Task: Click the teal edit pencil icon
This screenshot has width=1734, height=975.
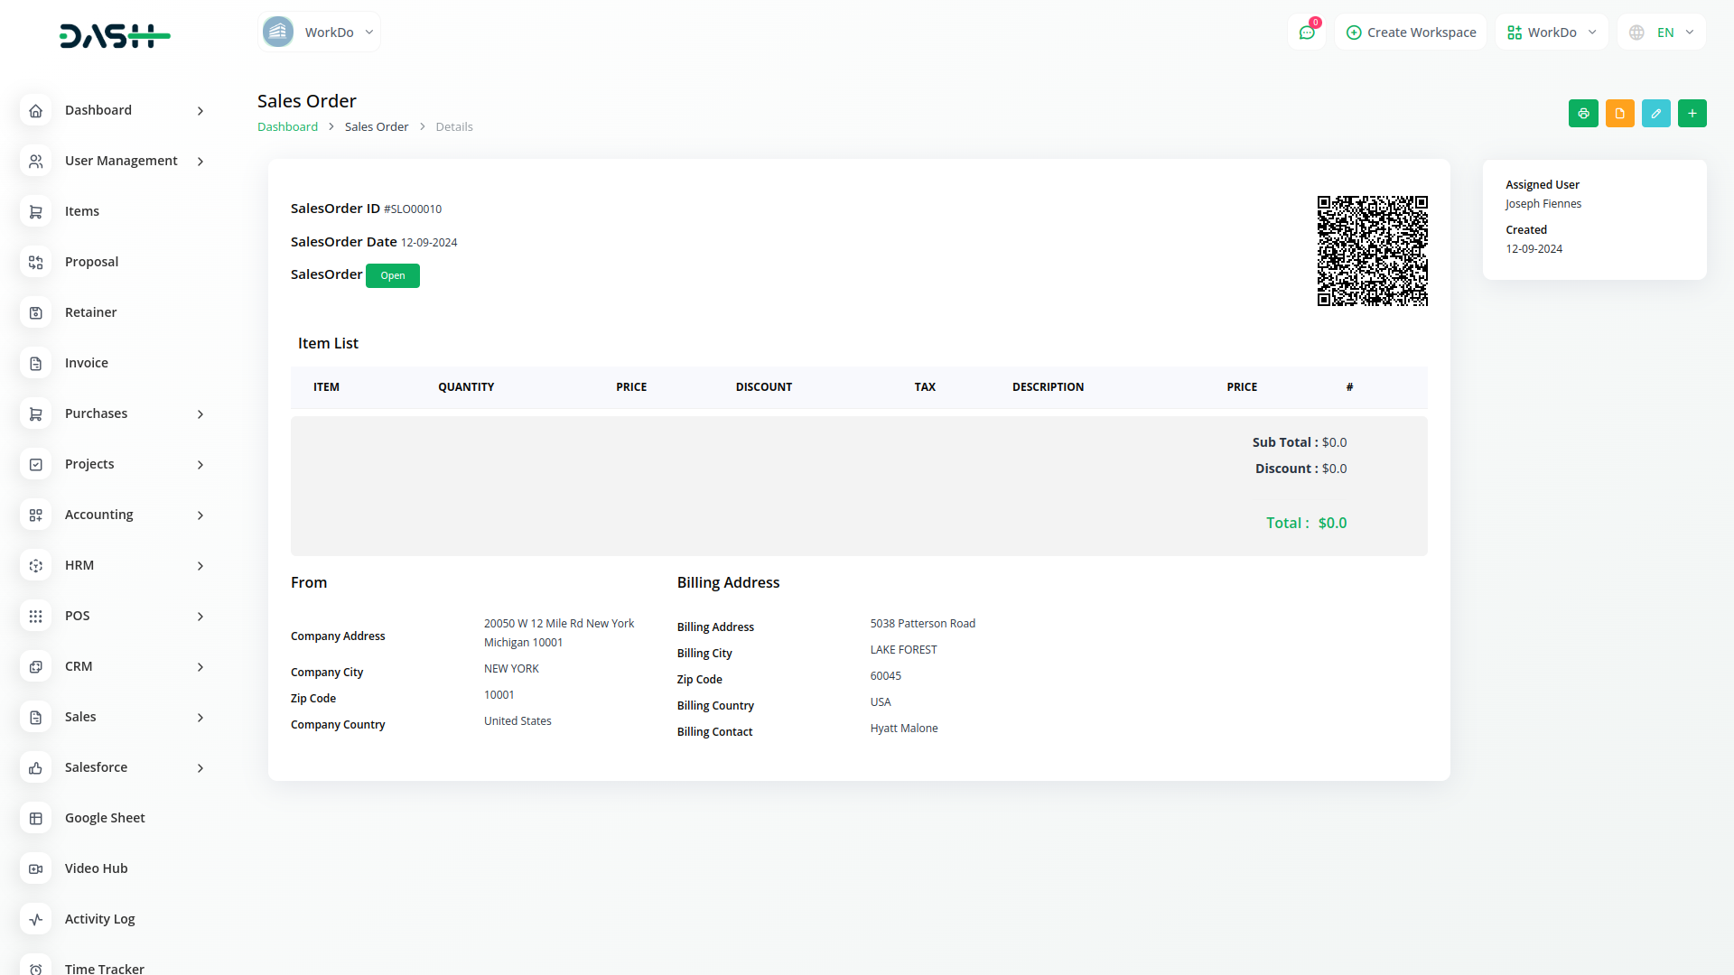Action: point(1655,114)
